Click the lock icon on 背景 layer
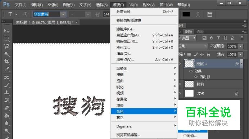This screenshot has width=249, height=139. click(x=237, y=93)
